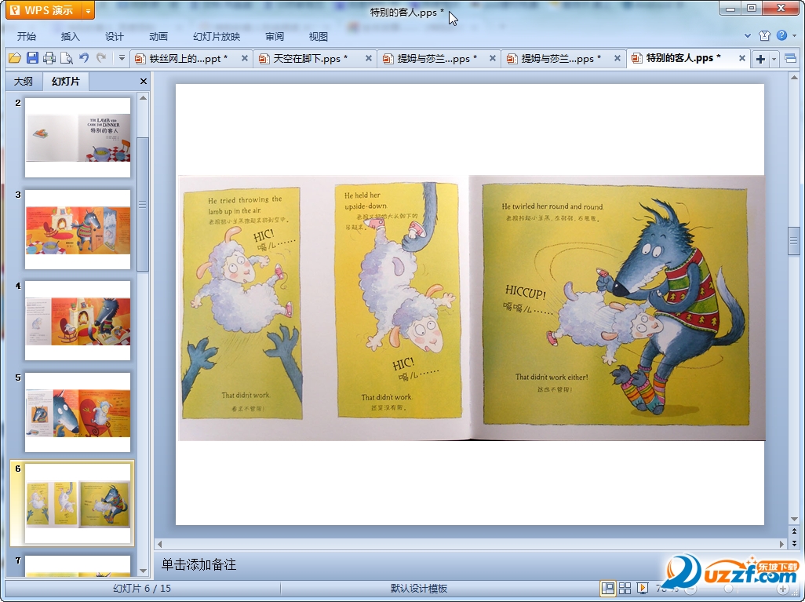Image resolution: width=805 pixels, height=602 pixels.
Task: Switch to the 大纲 panel tab
Action: tap(24, 81)
